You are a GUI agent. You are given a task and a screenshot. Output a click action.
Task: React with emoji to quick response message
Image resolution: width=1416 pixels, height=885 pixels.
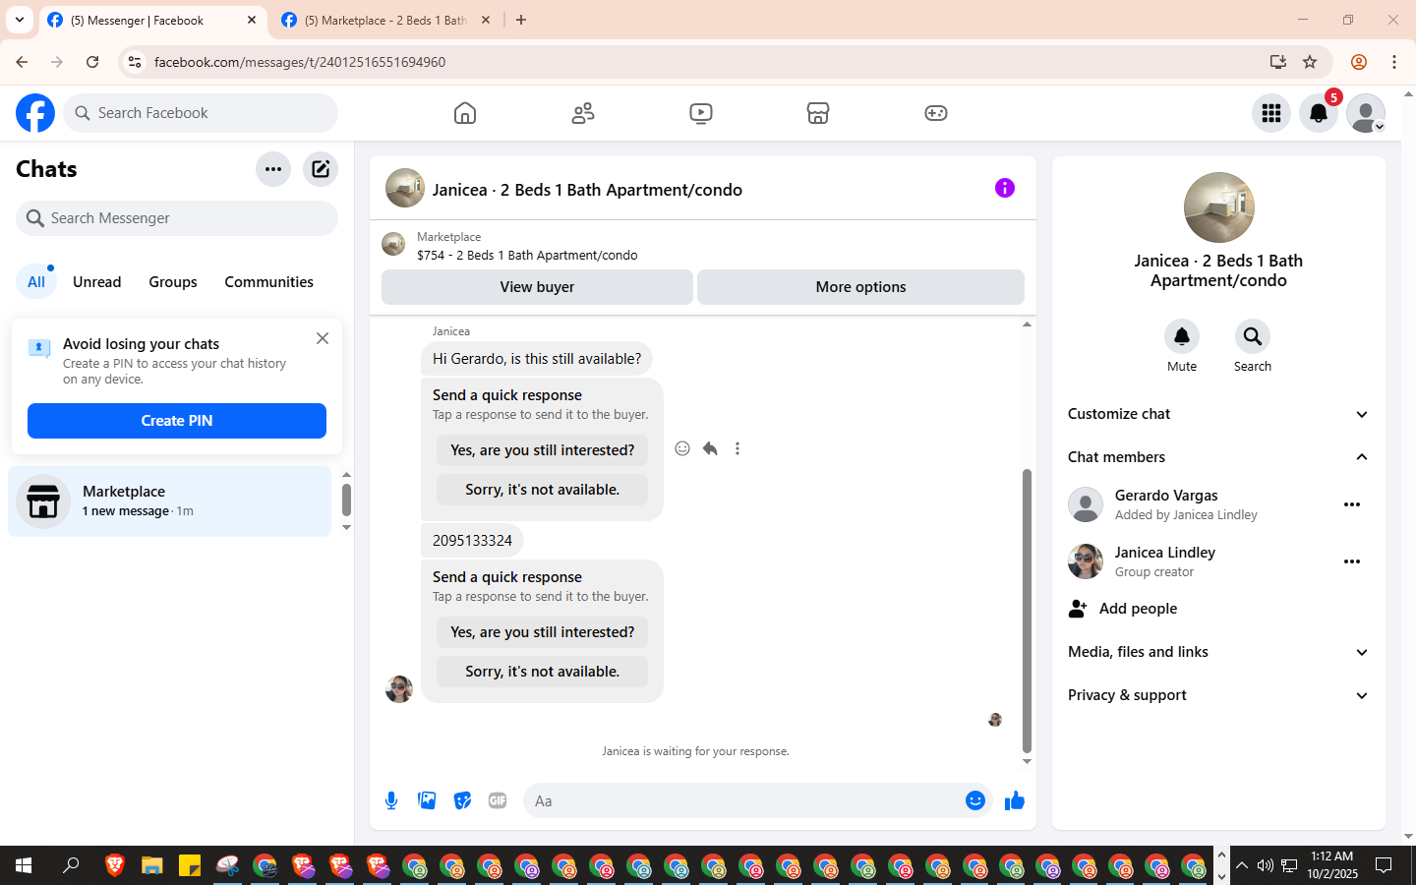[682, 448]
